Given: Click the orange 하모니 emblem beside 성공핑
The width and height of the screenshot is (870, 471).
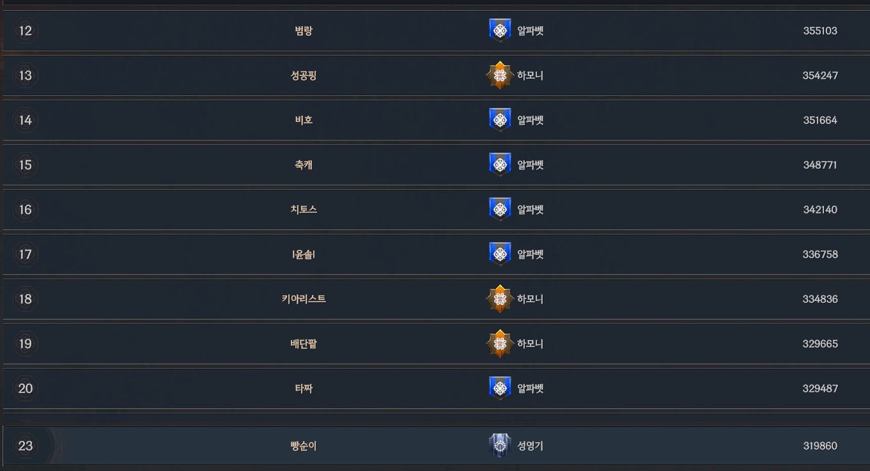Looking at the screenshot, I should 500,75.
